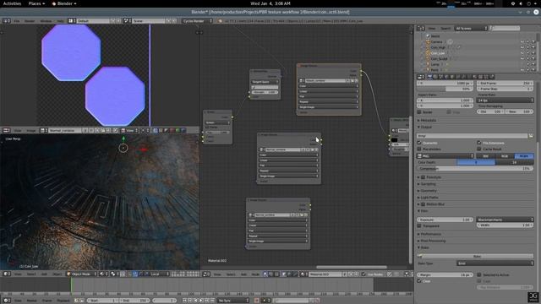The height and width of the screenshot is (304, 541).
Task: Open the outliner editor type selector icon
Action: point(421,28)
